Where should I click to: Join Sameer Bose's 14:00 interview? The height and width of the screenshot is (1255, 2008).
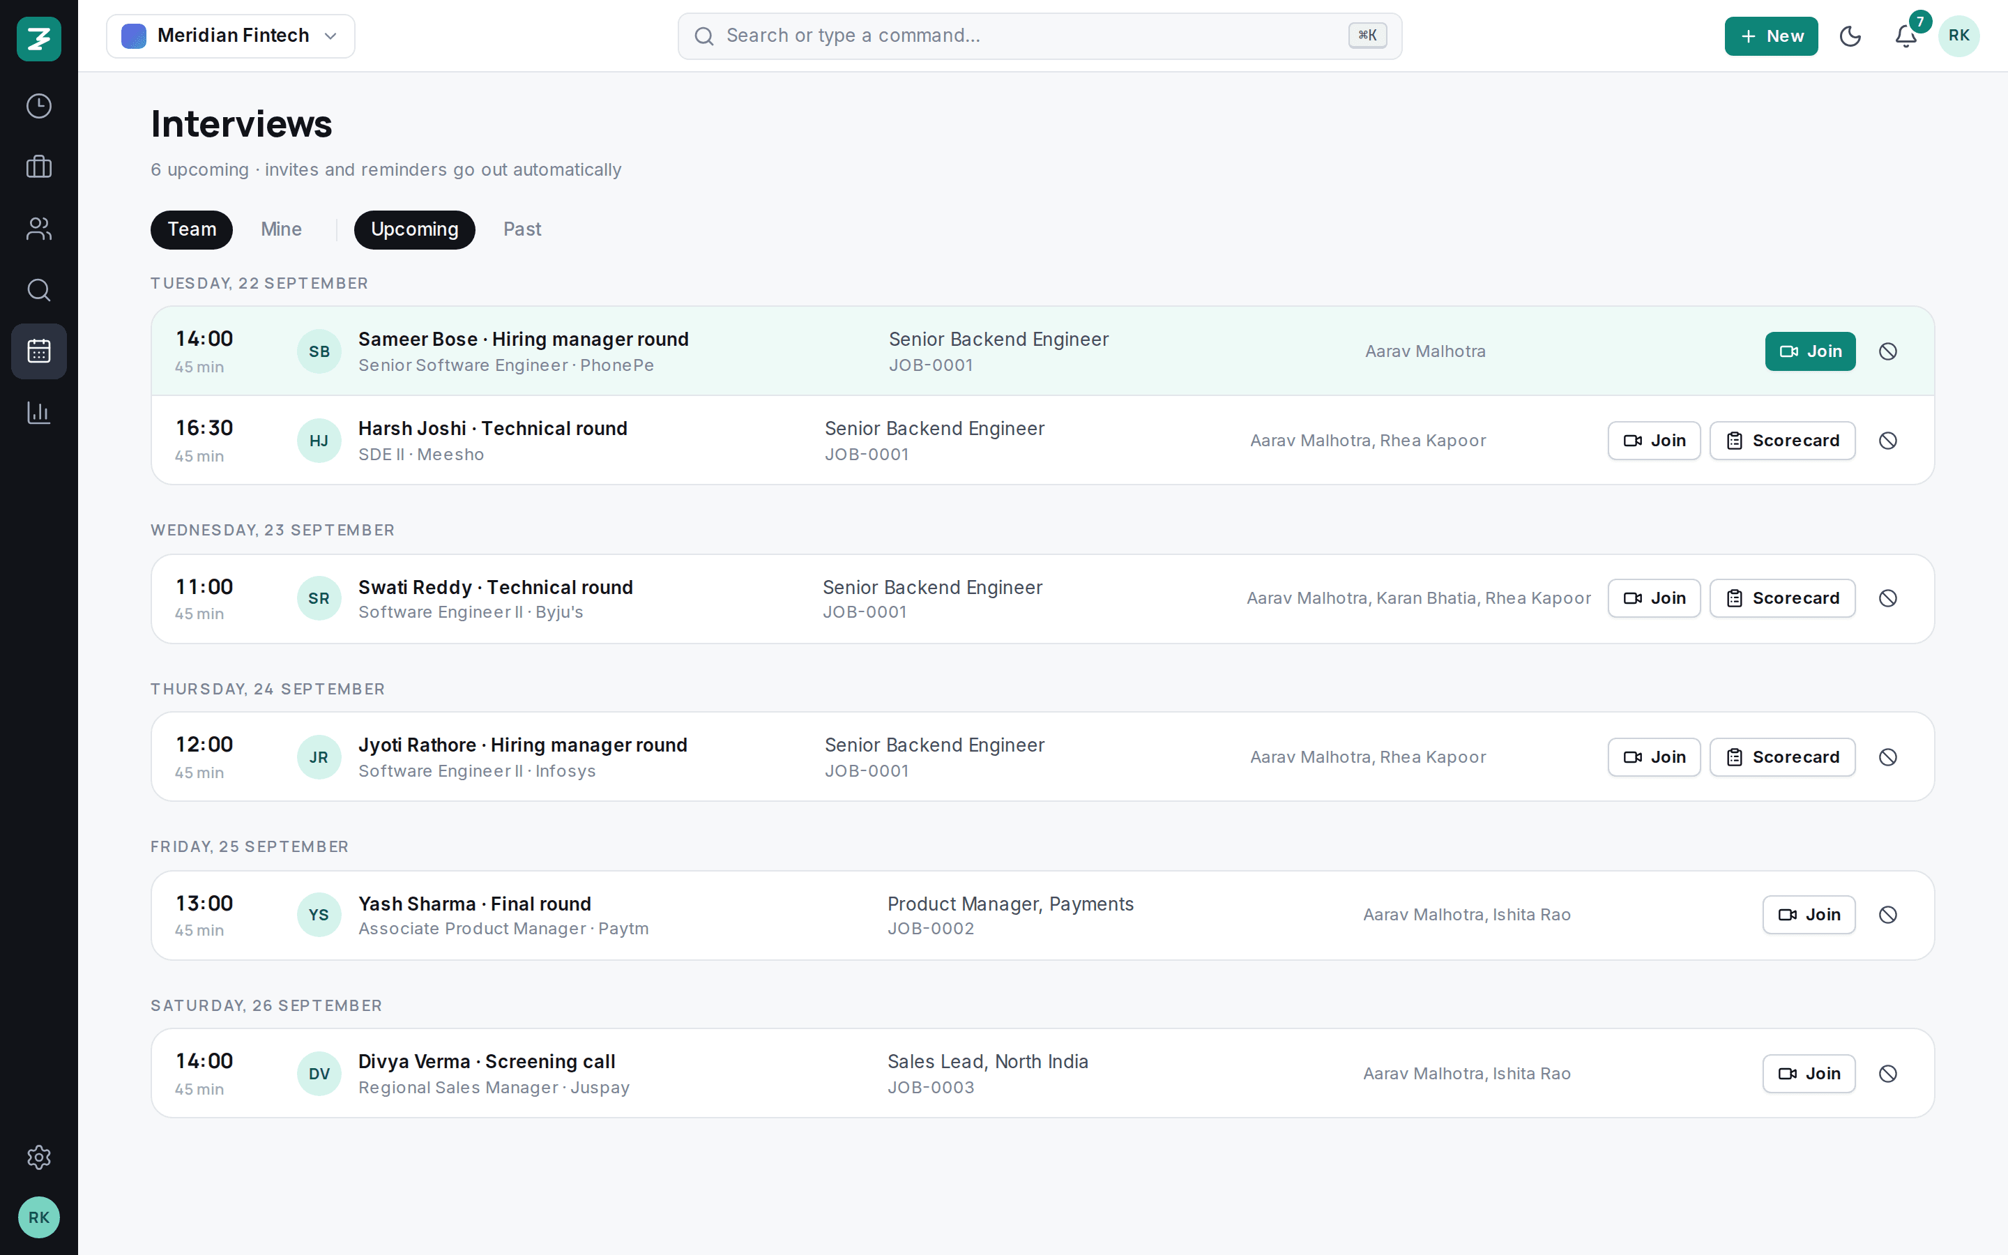pos(1810,351)
